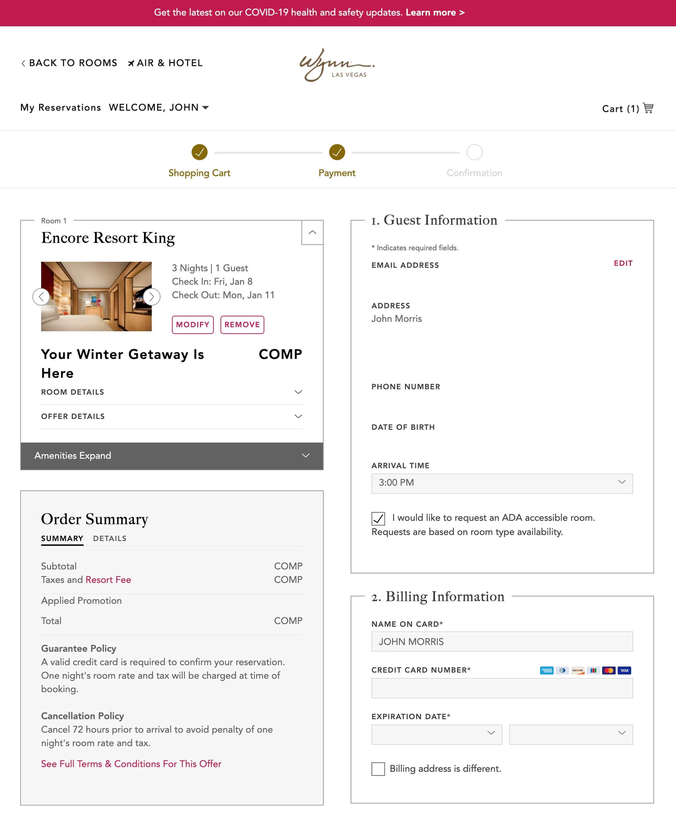Click the Resort Fee link
The width and height of the screenshot is (676, 818).
pyautogui.click(x=108, y=580)
